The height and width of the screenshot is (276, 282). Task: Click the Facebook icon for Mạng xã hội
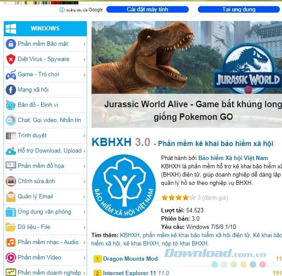[x=11, y=90]
